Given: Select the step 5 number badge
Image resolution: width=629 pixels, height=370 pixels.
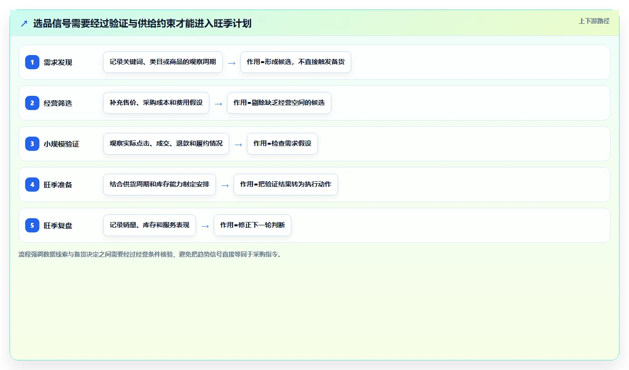Looking at the screenshot, I should [32, 225].
